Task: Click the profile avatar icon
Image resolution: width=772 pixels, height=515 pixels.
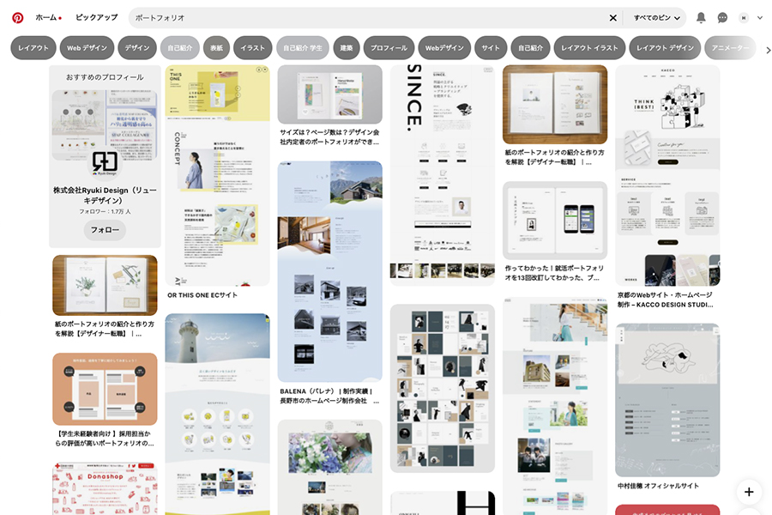Action: click(x=745, y=16)
